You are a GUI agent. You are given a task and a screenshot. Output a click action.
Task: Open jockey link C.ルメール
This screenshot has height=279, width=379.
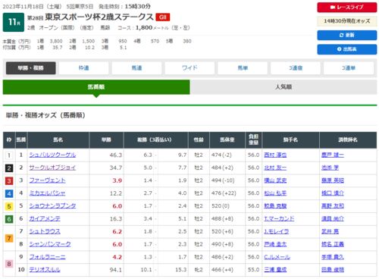tap(277, 257)
